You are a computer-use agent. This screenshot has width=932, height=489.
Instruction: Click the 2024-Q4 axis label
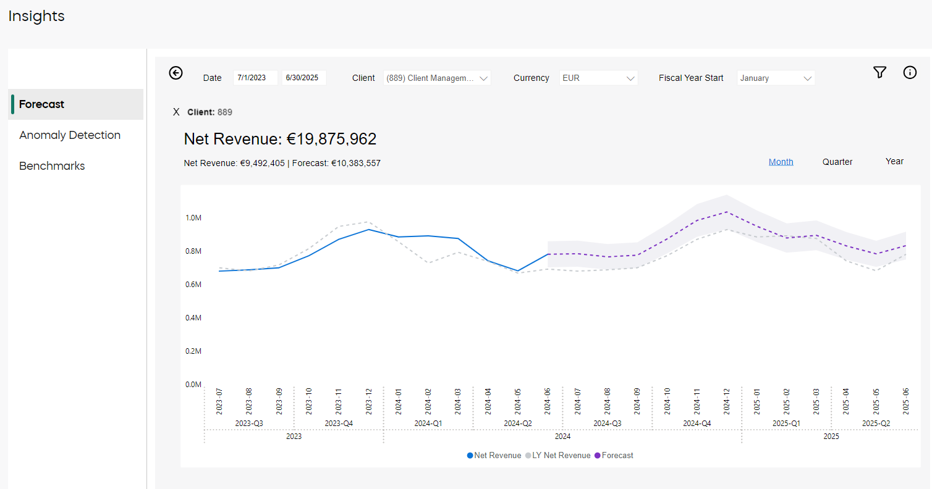(x=697, y=424)
